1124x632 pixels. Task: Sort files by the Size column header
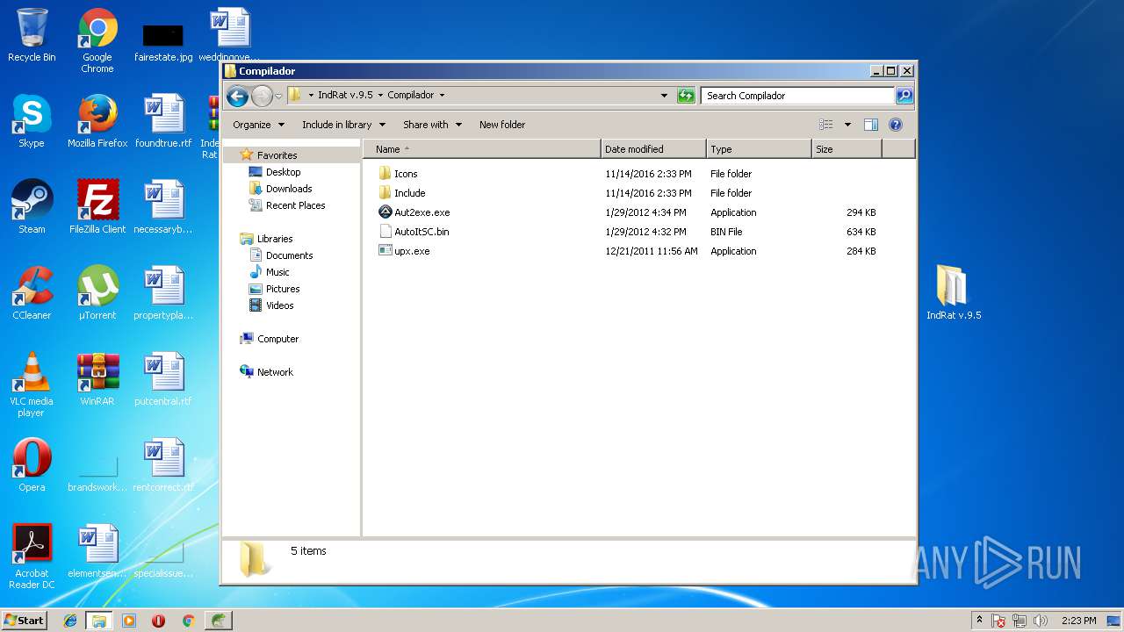pyautogui.click(x=847, y=149)
